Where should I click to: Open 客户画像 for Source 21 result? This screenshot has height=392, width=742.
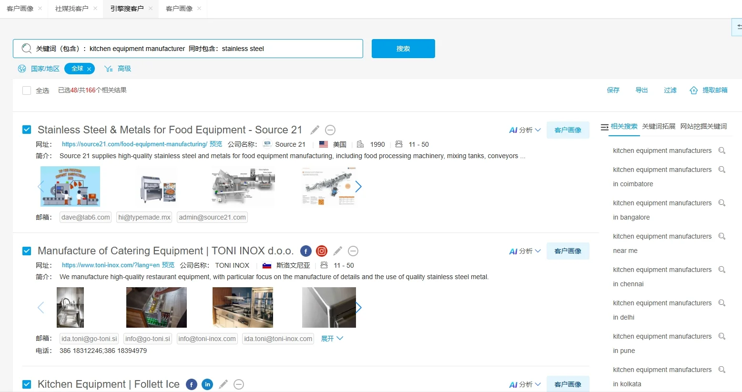[x=568, y=130]
